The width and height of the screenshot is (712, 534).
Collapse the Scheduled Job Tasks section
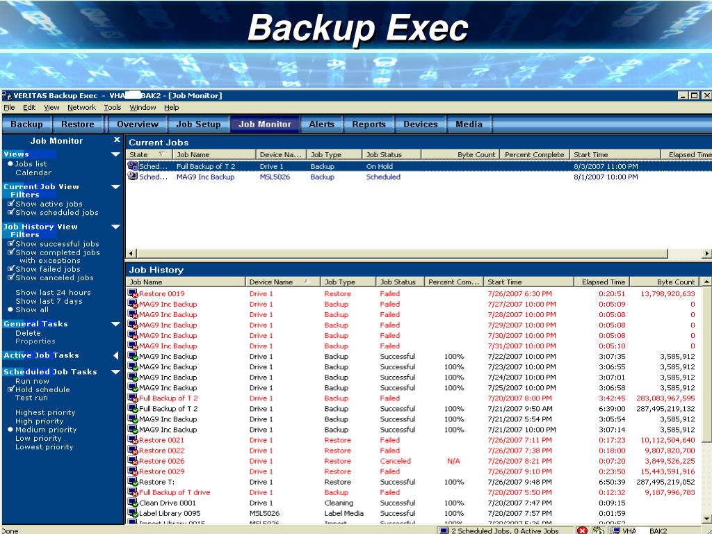(115, 373)
